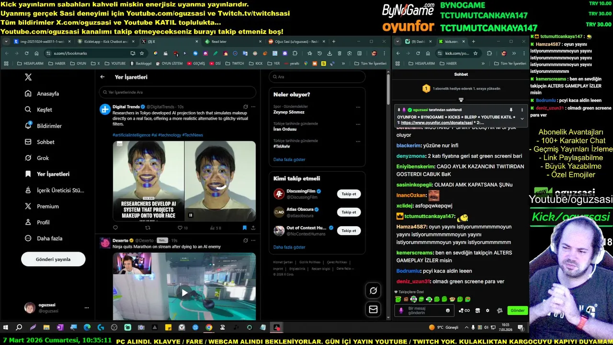Open Windows taskbar search

click(x=19, y=328)
